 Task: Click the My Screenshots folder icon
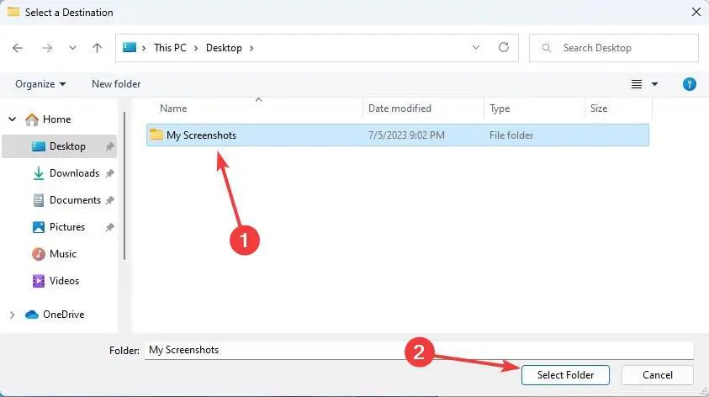(156, 135)
